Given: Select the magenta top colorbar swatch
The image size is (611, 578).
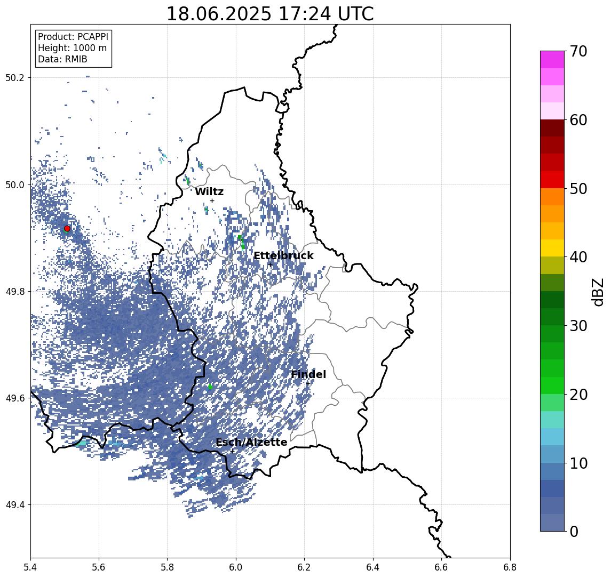Looking at the screenshot, I should click(552, 60).
